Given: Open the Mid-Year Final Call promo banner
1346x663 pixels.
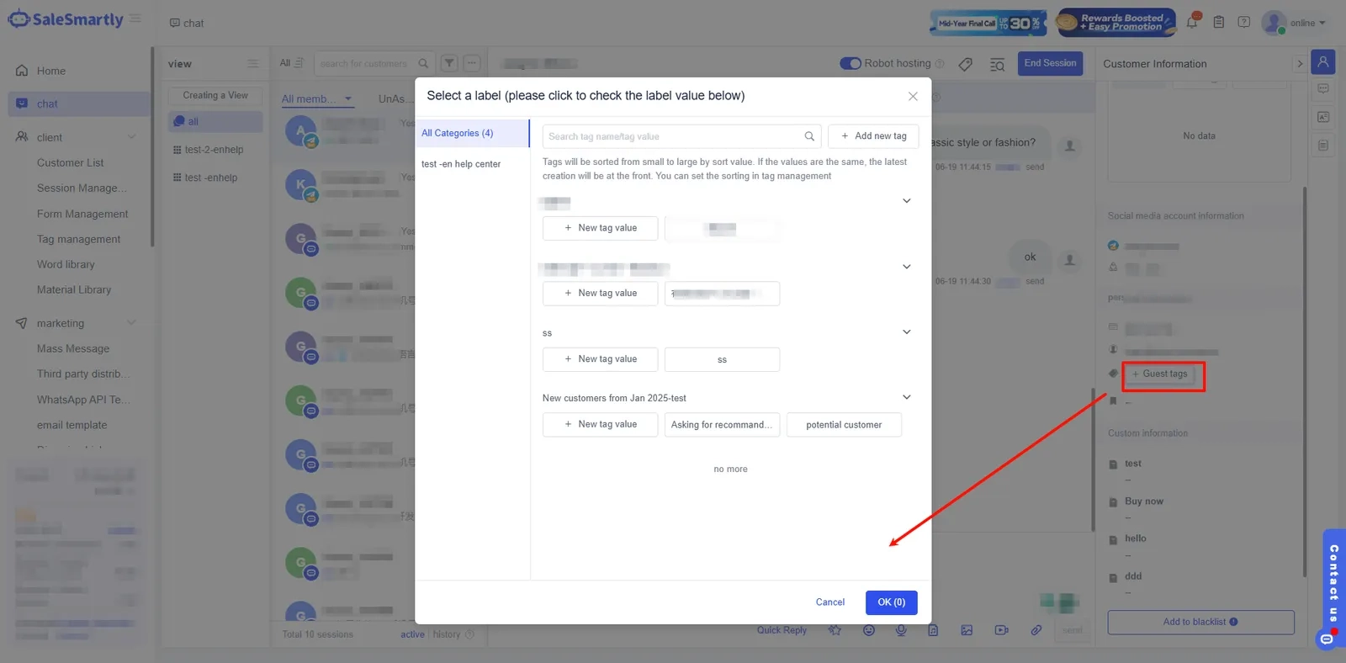Looking at the screenshot, I should [988, 23].
